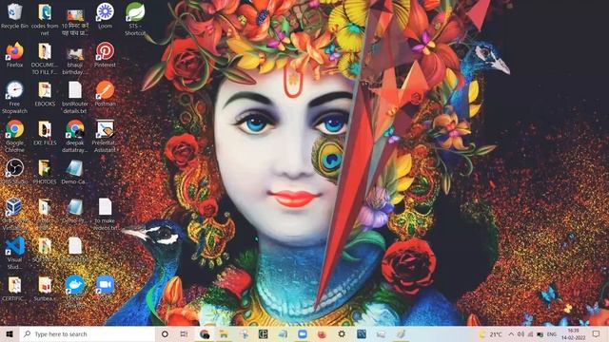The width and height of the screenshot is (609, 342).
Task: Select the bsnlRouter details.txt file
Action: point(75,97)
